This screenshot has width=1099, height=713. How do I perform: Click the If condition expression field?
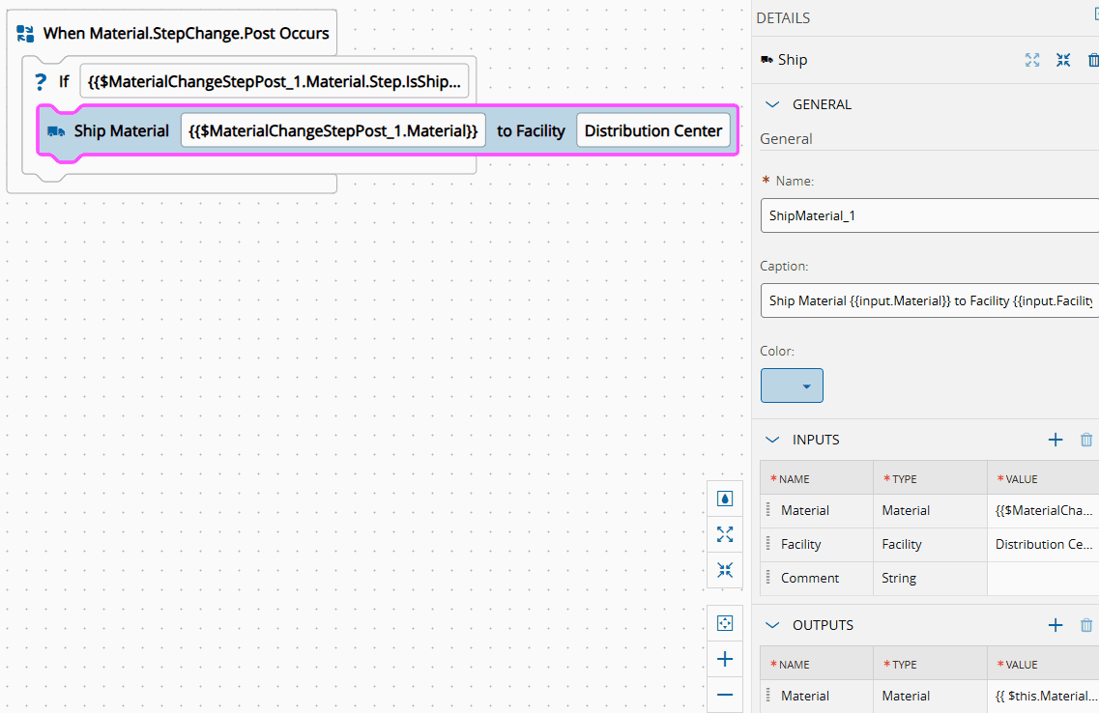point(275,82)
